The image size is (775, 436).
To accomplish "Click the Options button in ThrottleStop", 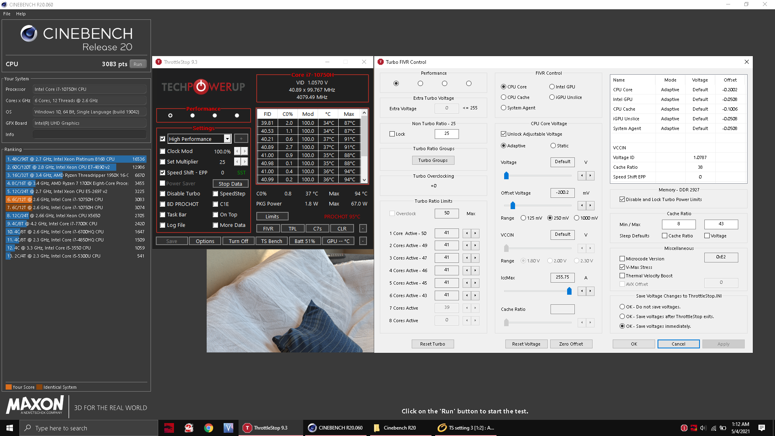I will 205,241.
